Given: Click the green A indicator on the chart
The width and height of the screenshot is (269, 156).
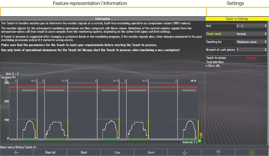Looking at the screenshot, I should (x=199, y=141).
